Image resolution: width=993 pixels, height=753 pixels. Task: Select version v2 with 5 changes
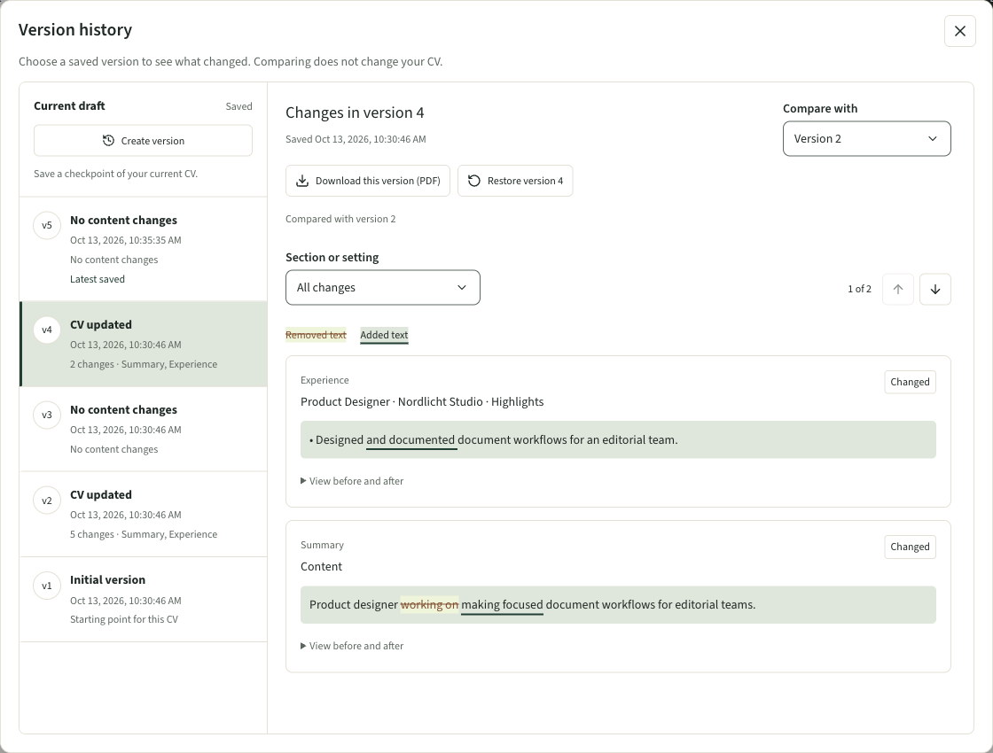tap(144, 515)
